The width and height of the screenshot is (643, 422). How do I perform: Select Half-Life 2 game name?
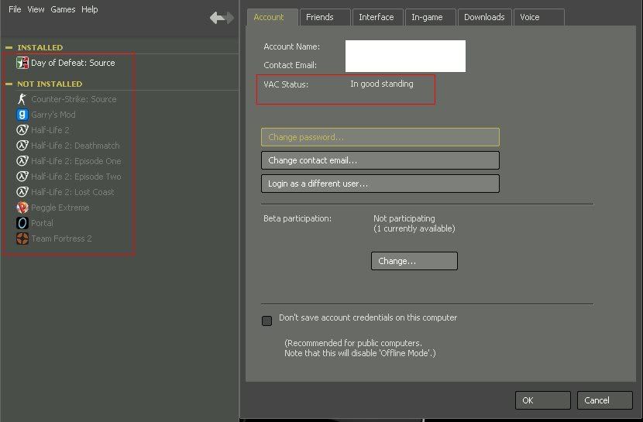click(x=50, y=130)
